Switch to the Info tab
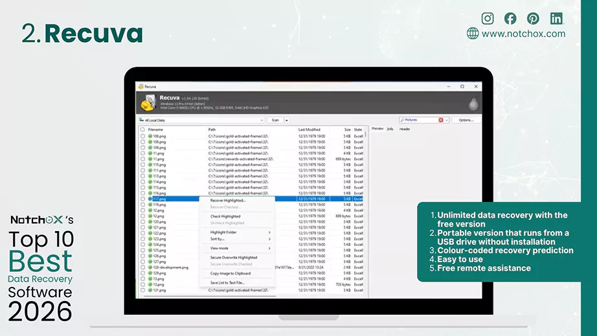 pos(390,129)
